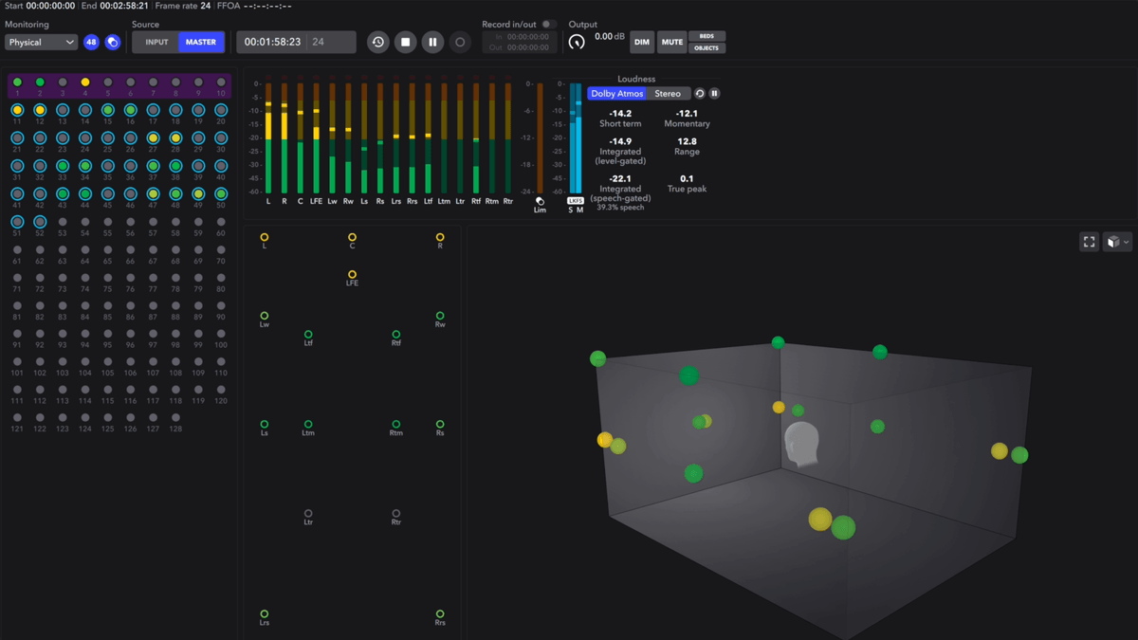The height and width of the screenshot is (640, 1138).
Task: Click the OBJECTS button
Action: tap(707, 47)
